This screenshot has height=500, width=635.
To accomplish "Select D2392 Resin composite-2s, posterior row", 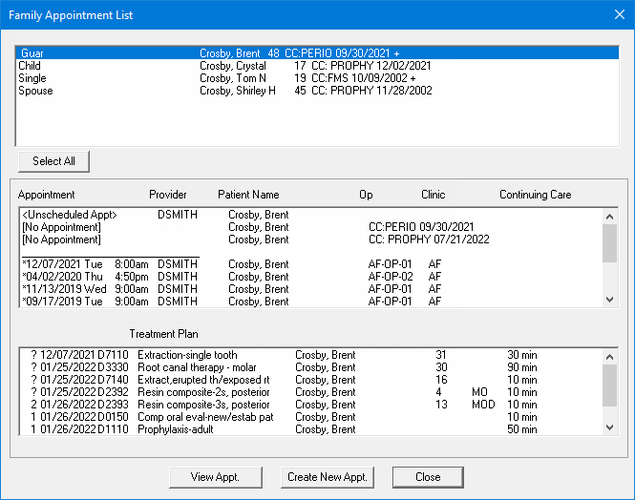I will [x=310, y=392].
